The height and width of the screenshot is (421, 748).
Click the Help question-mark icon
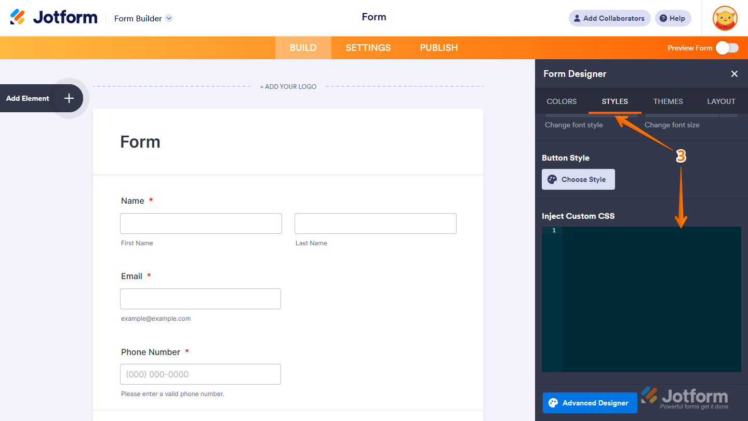(x=663, y=18)
